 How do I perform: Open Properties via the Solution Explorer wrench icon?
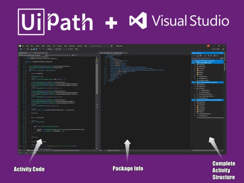coord(214,56)
